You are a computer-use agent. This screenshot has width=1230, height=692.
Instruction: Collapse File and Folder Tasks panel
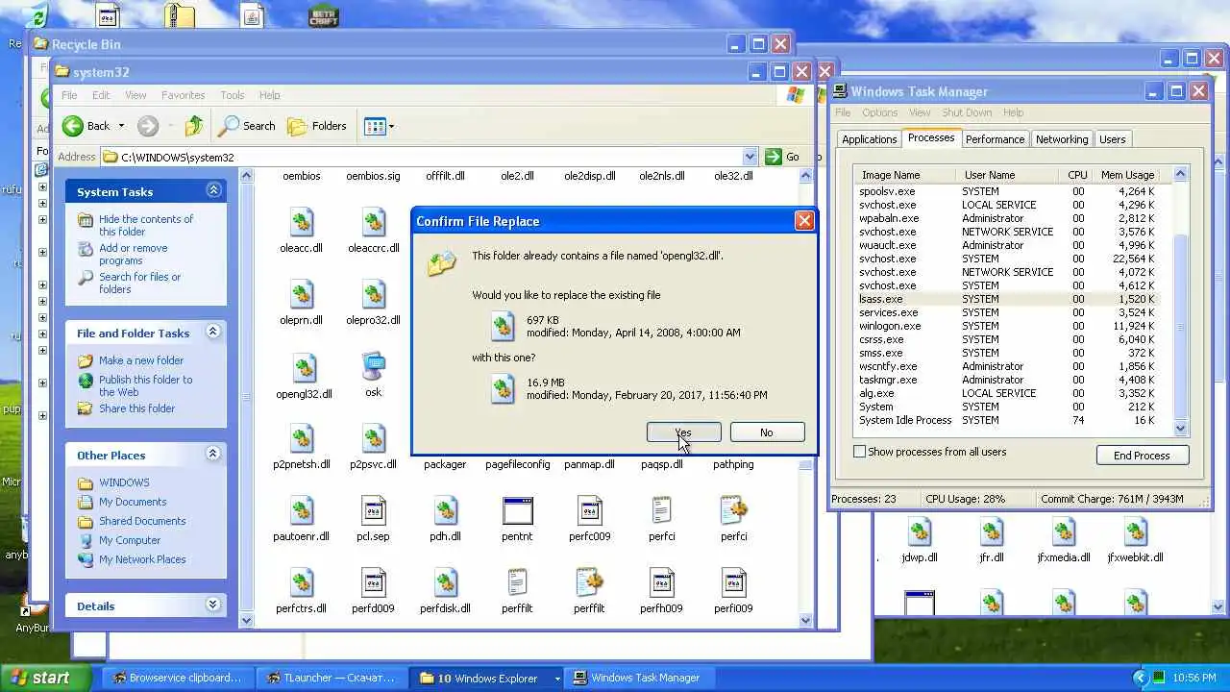[213, 332]
